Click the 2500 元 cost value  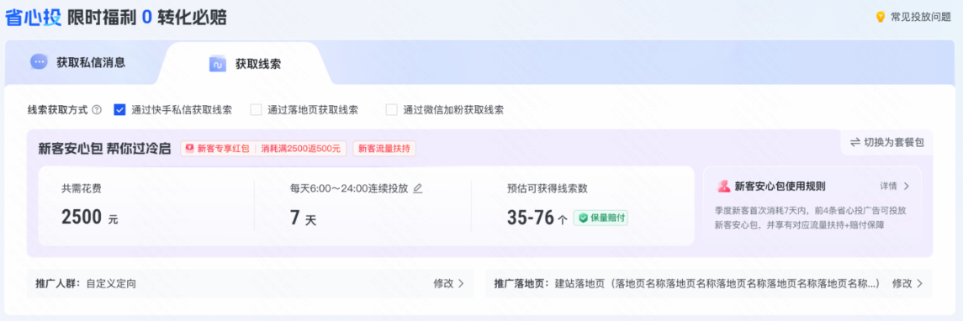tap(89, 218)
